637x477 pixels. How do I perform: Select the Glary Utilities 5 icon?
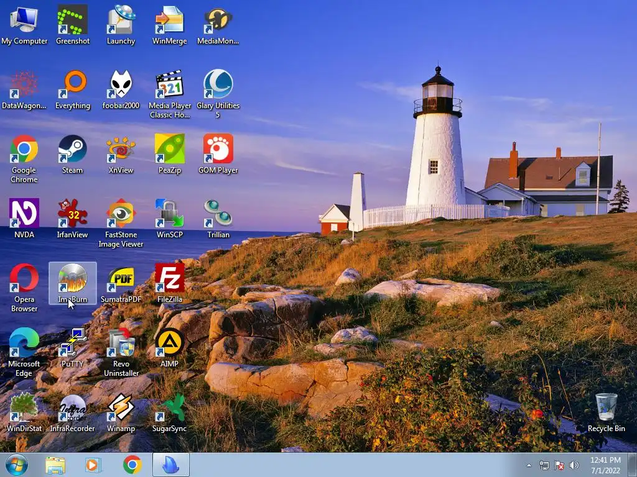pos(218,94)
